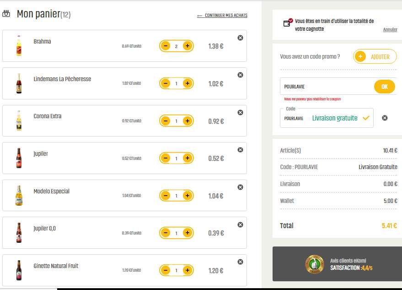Increase Jupiler quantity by one

point(187,158)
